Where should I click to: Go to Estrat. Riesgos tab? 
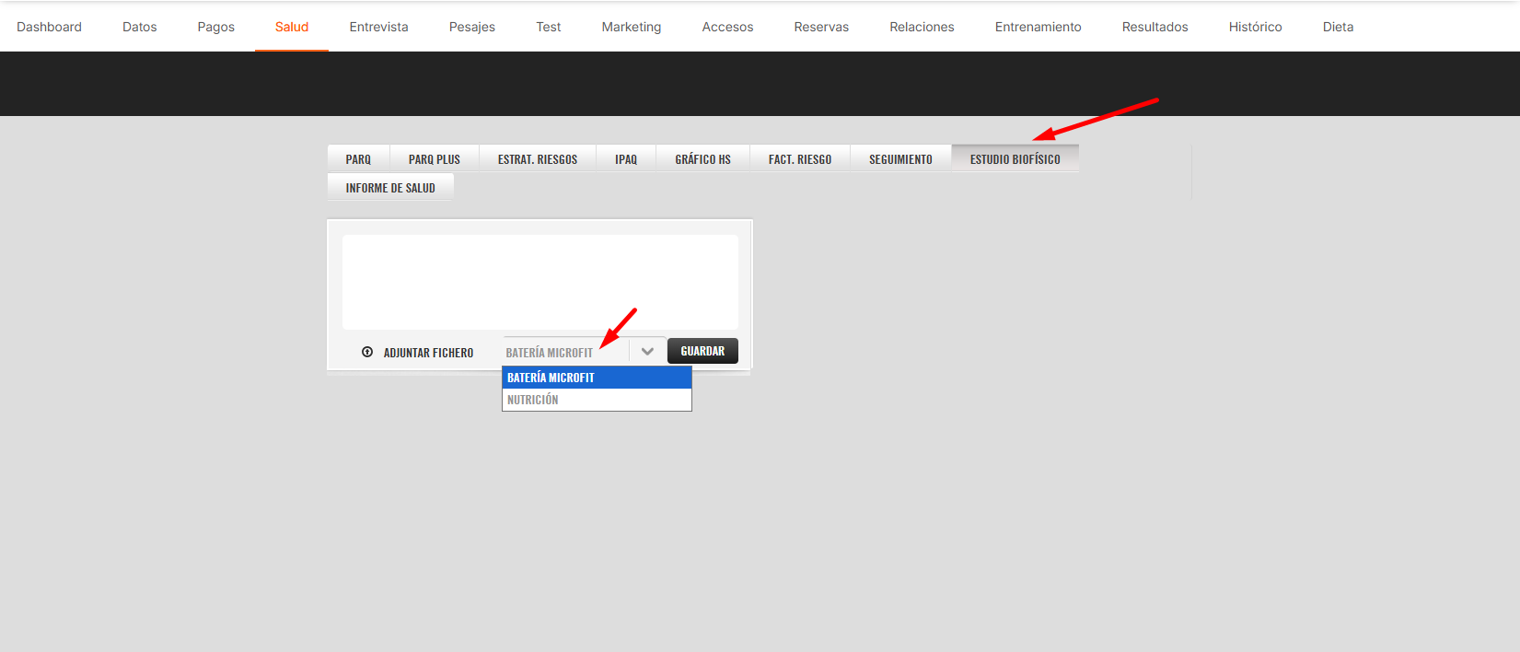tap(538, 159)
